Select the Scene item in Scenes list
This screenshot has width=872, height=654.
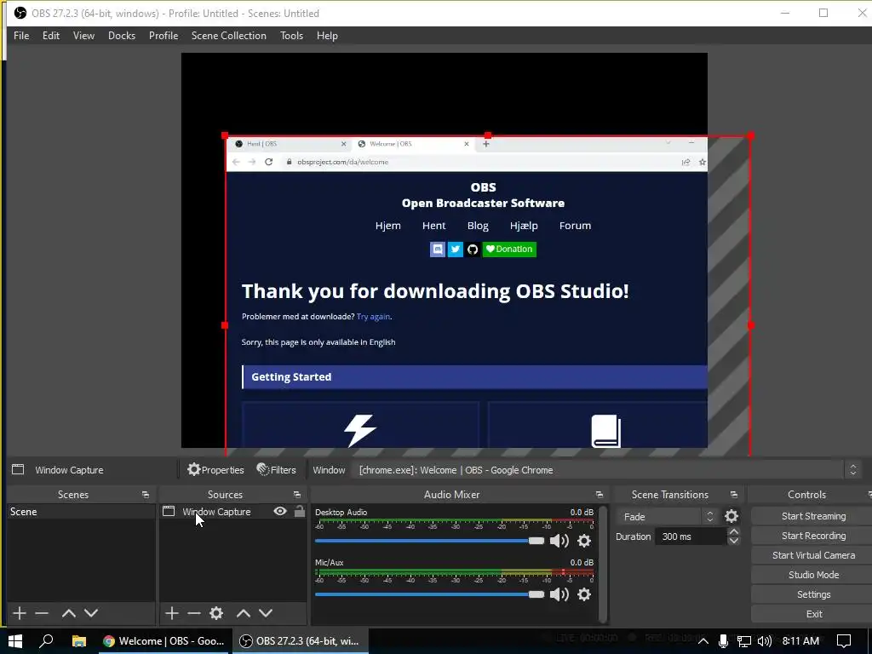[x=81, y=512]
